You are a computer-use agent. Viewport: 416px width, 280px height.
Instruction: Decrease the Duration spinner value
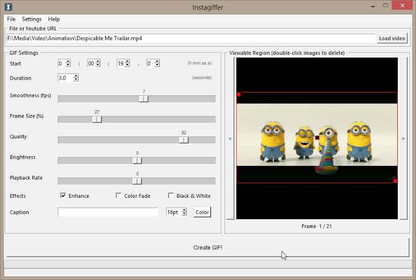tap(76, 80)
